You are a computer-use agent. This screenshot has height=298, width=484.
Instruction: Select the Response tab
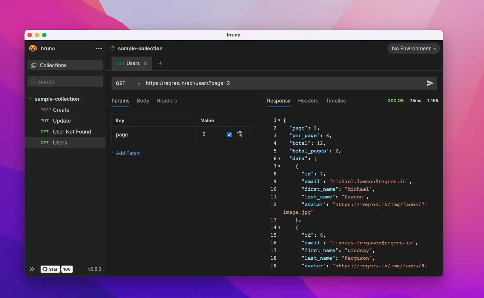[x=279, y=101]
